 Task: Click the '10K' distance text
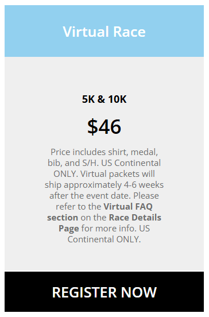[117, 99]
